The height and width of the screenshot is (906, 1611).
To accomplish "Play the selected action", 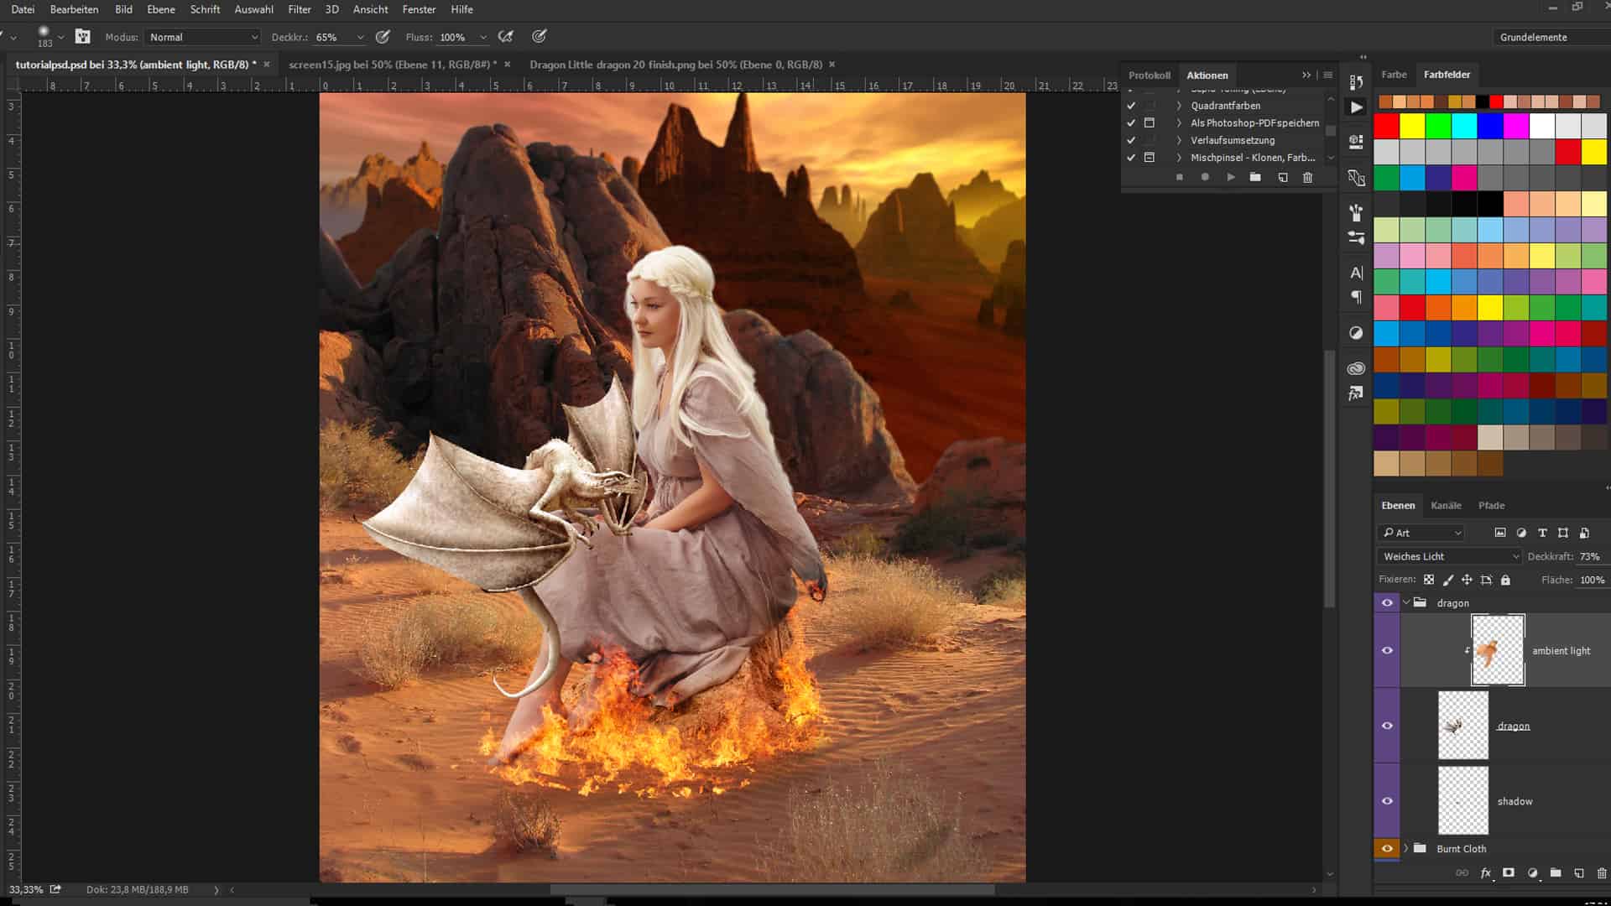I will pyautogui.click(x=1231, y=177).
